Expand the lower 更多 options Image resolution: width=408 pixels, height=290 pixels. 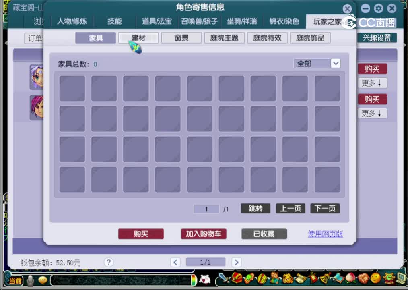click(x=372, y=113)
